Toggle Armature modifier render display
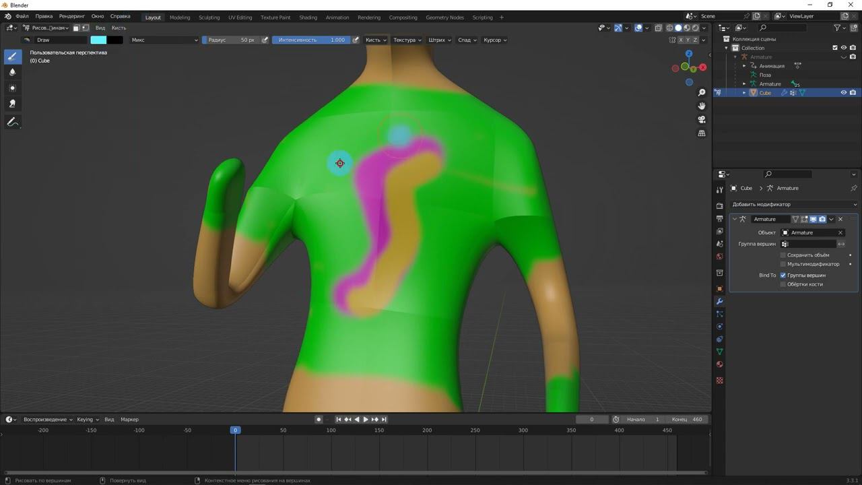The image size is (862, 485). tap(822, 219)
